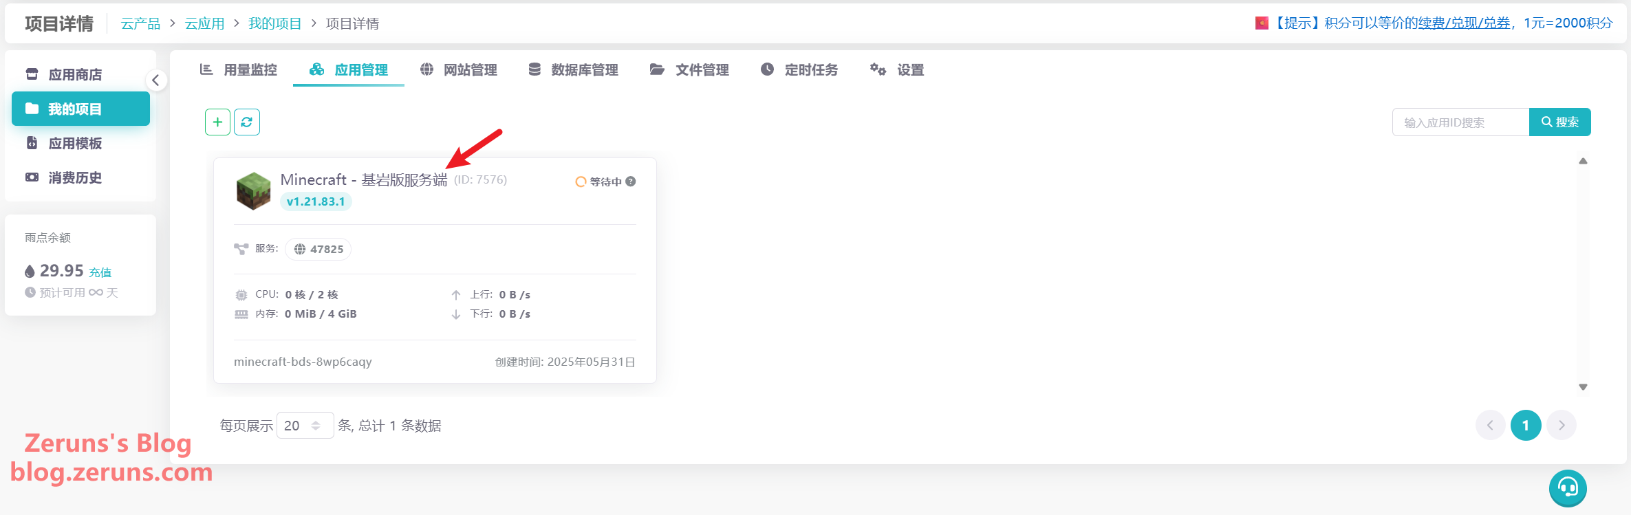Open the 定时任务 tab
The width and height of the screenshot is (1631, 515).
(799, 69)
